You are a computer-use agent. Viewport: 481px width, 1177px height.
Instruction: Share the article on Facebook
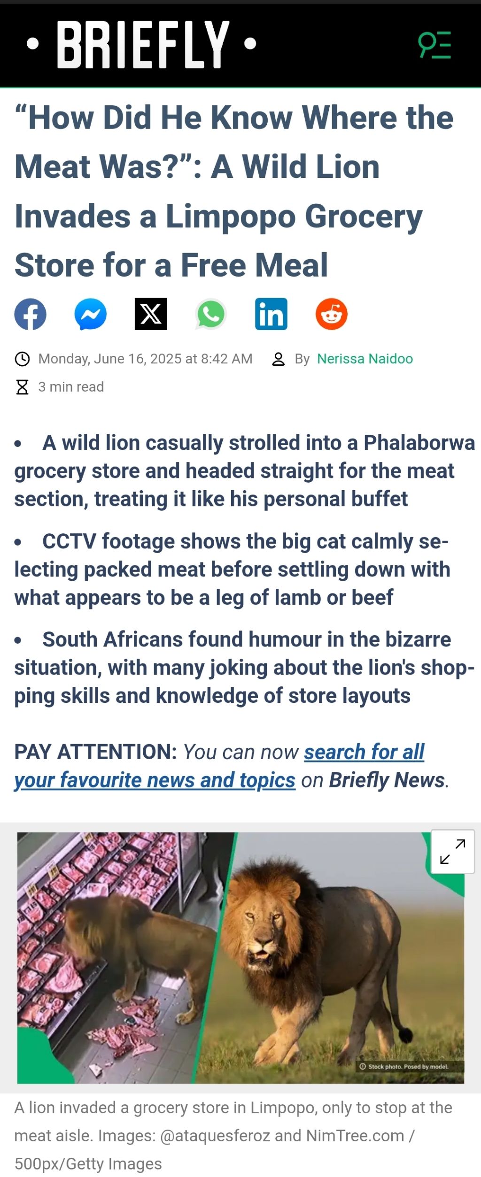pyautogui.click(x=31, y=314)
